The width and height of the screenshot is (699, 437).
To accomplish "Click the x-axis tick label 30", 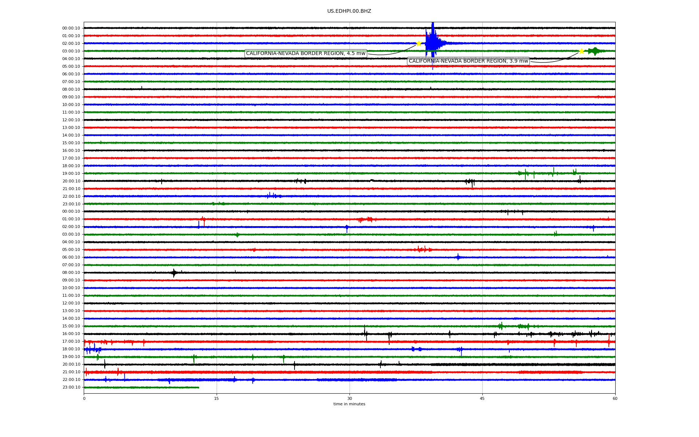I will (x=349, y=398).
